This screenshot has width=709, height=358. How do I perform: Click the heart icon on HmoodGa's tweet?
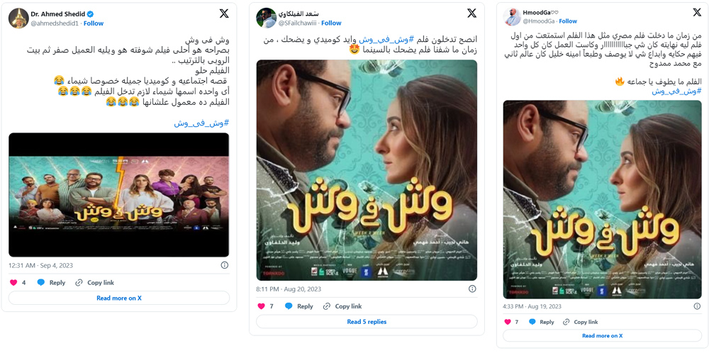pyautogui.click(x=508, y=322)
